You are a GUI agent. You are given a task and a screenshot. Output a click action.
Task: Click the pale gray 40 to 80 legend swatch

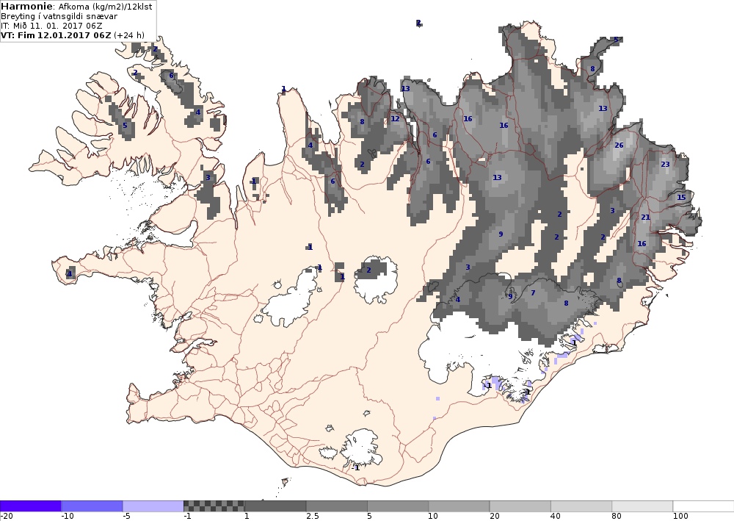pyautogui.click(x=581, y=506)
